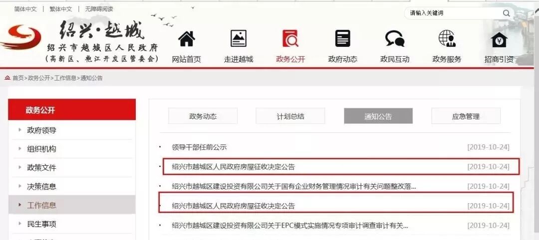Select the 通知公告 tab

378,116
